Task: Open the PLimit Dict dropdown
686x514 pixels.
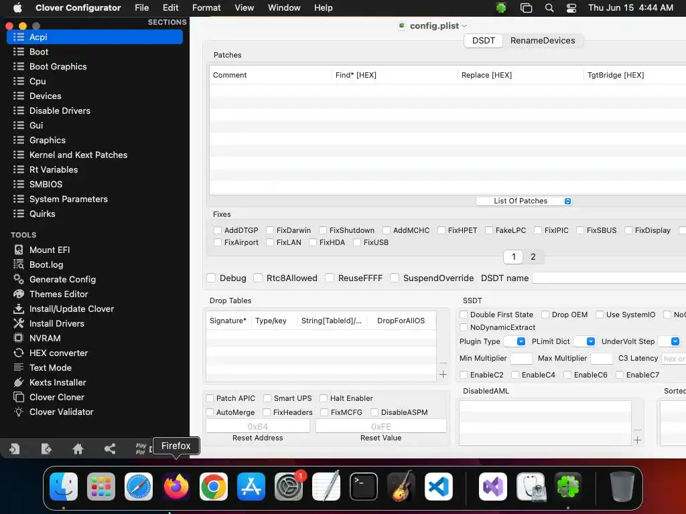Action: point(584,341)
